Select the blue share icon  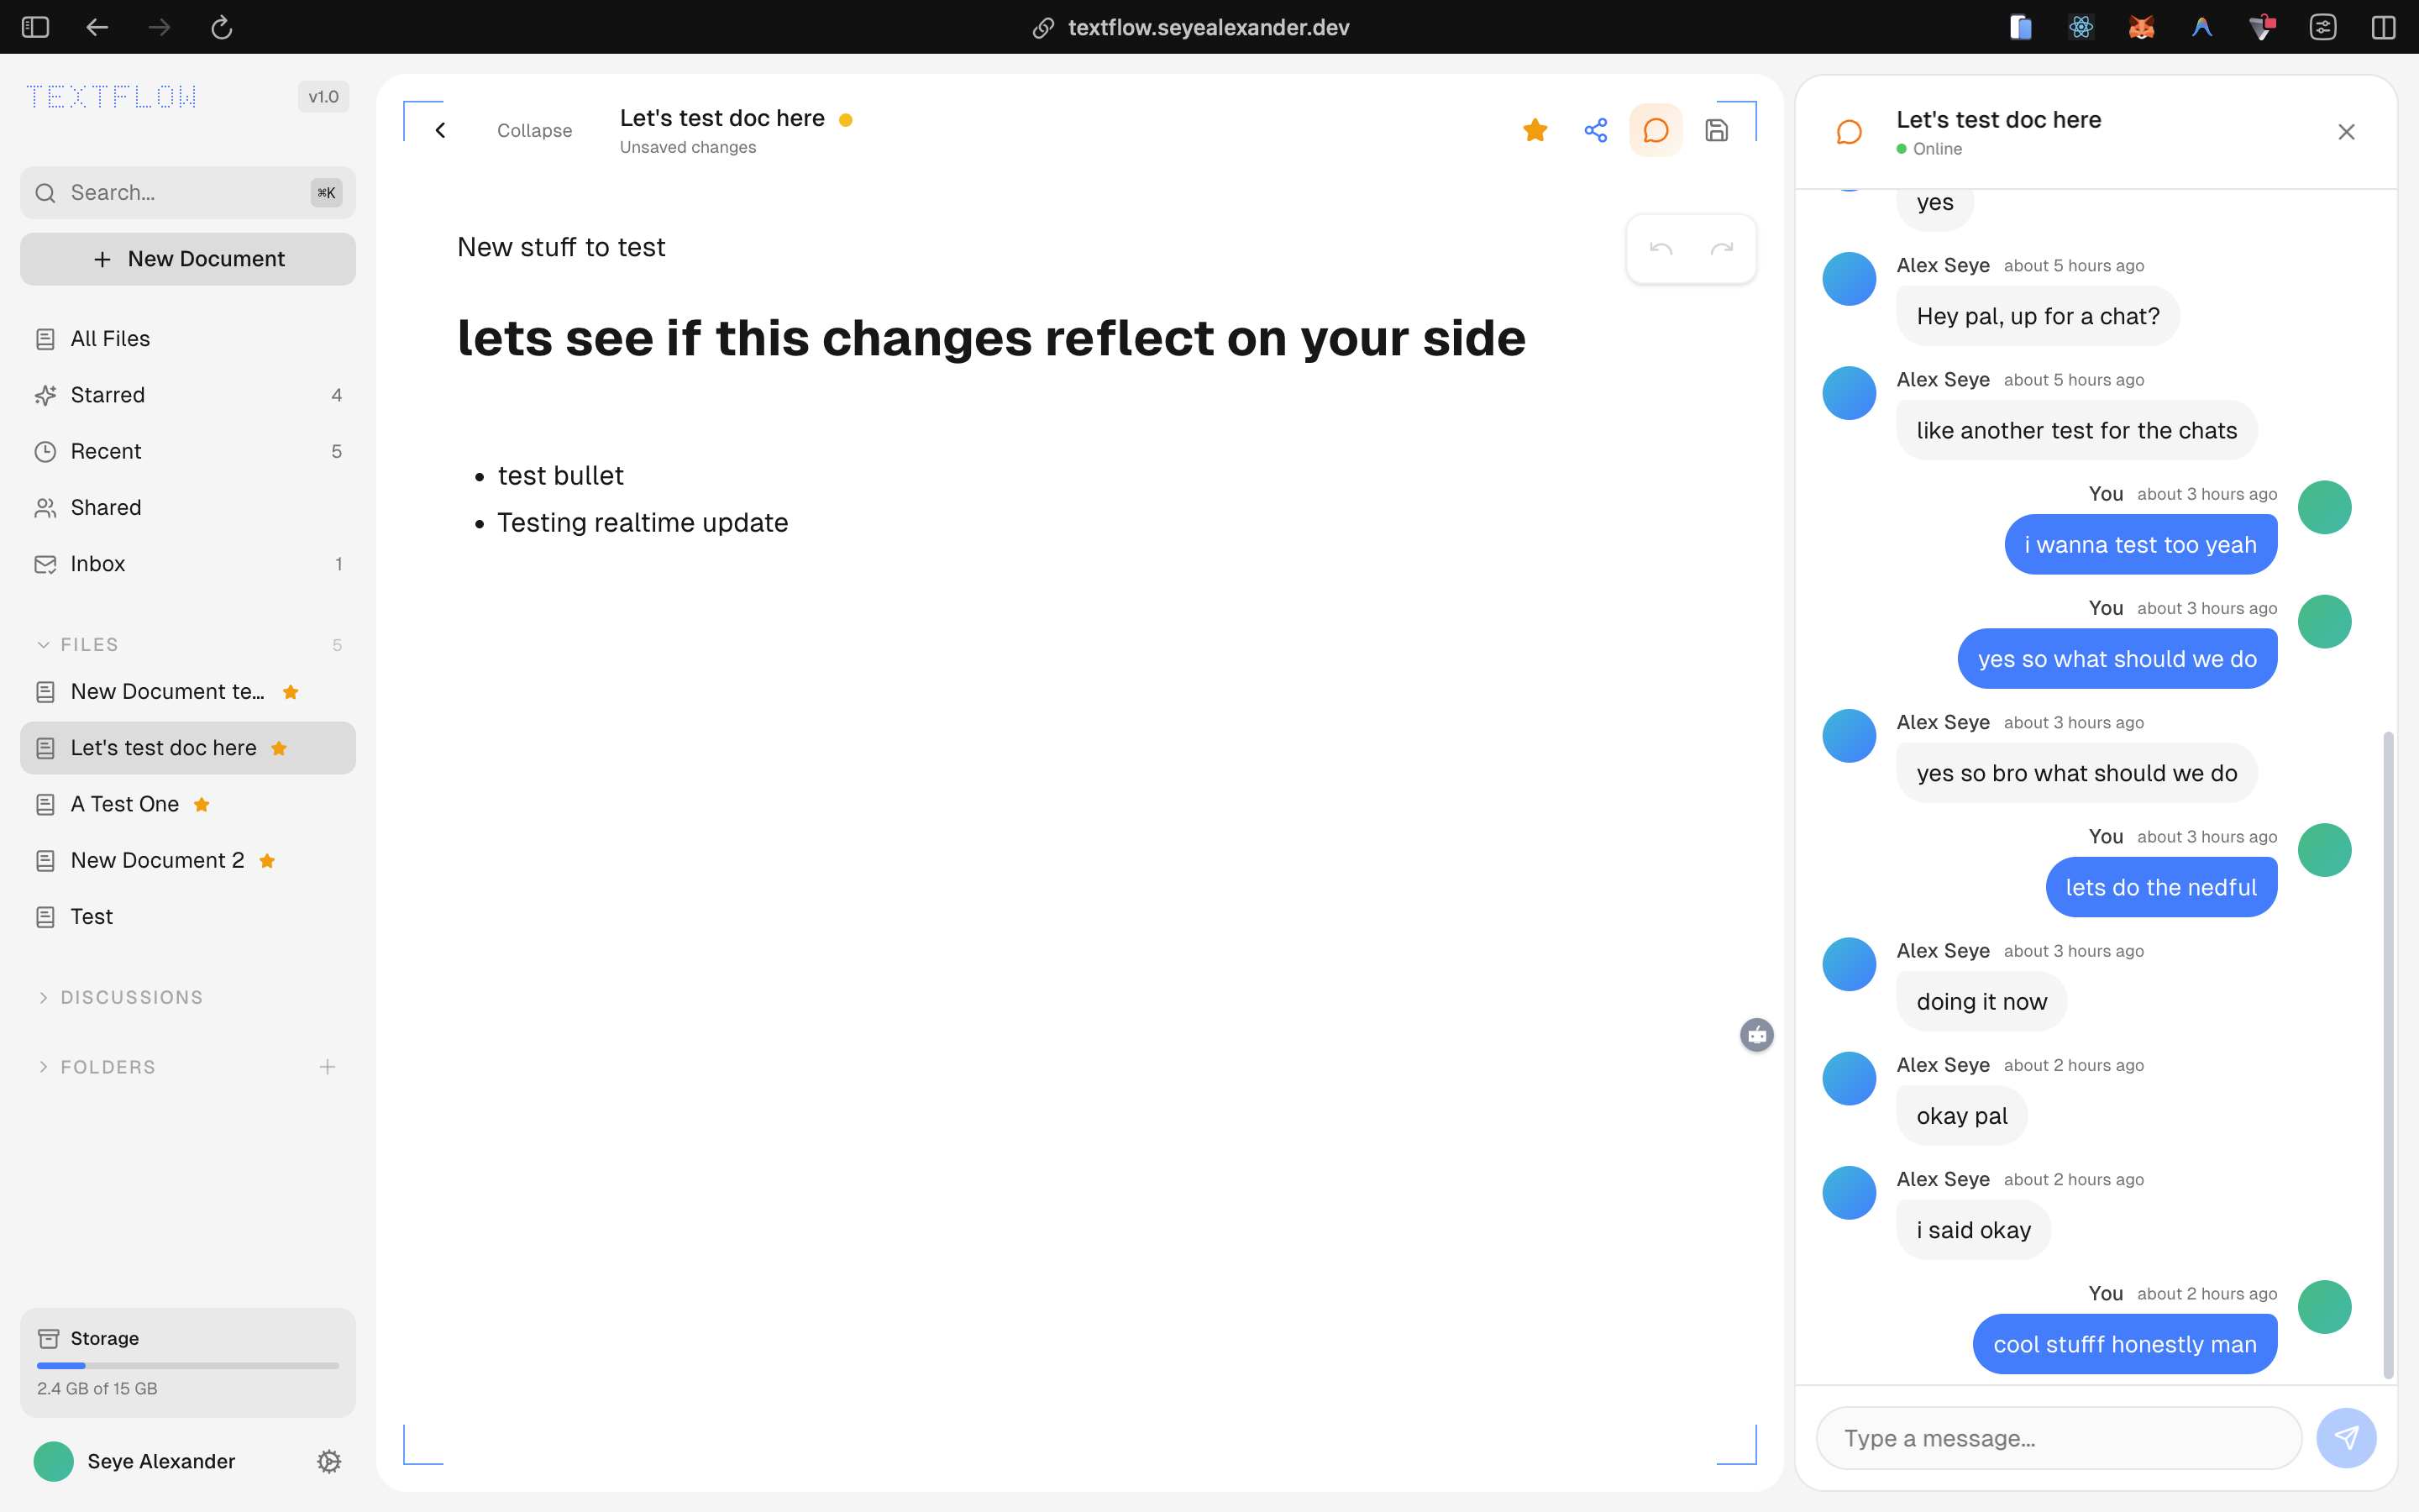click(x=1595, y=130)
